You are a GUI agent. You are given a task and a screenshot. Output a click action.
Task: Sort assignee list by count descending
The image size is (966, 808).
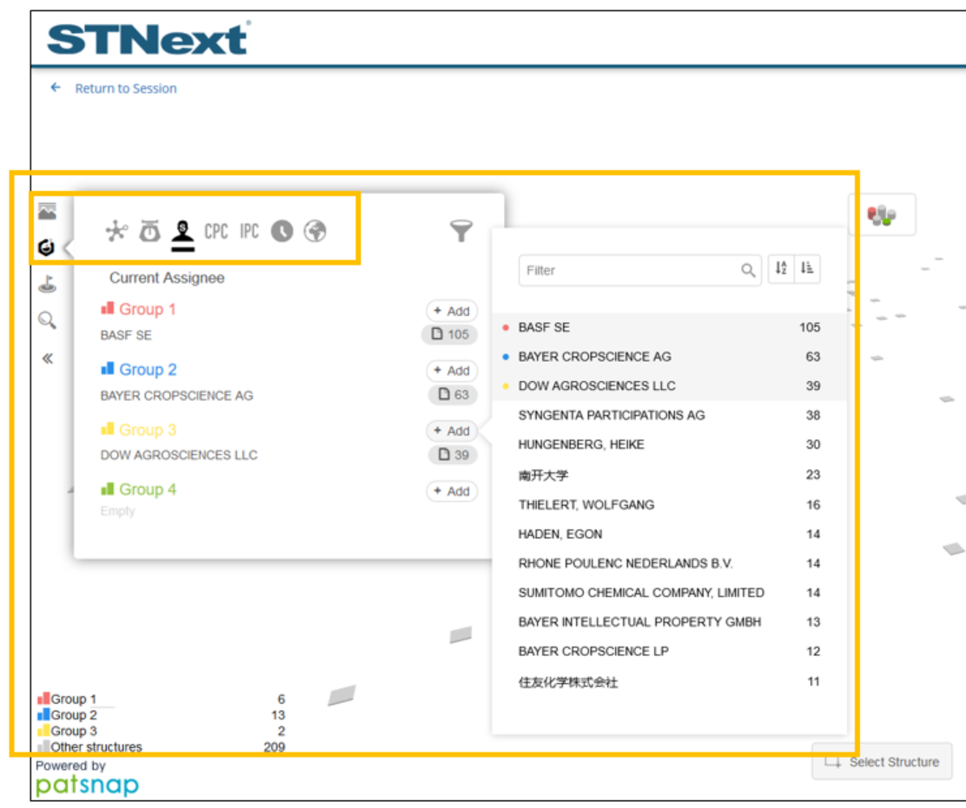[x=807, y=269]
